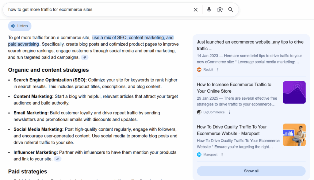314x180 pixels.
Task: Click the Maropost article image thumbnail
Action: [x=294, y=135]
